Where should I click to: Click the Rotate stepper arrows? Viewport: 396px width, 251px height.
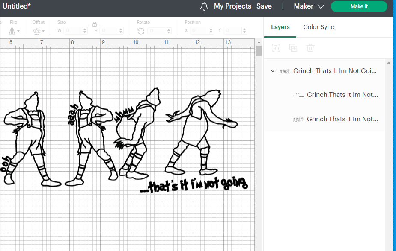click(x=169, y=31)
